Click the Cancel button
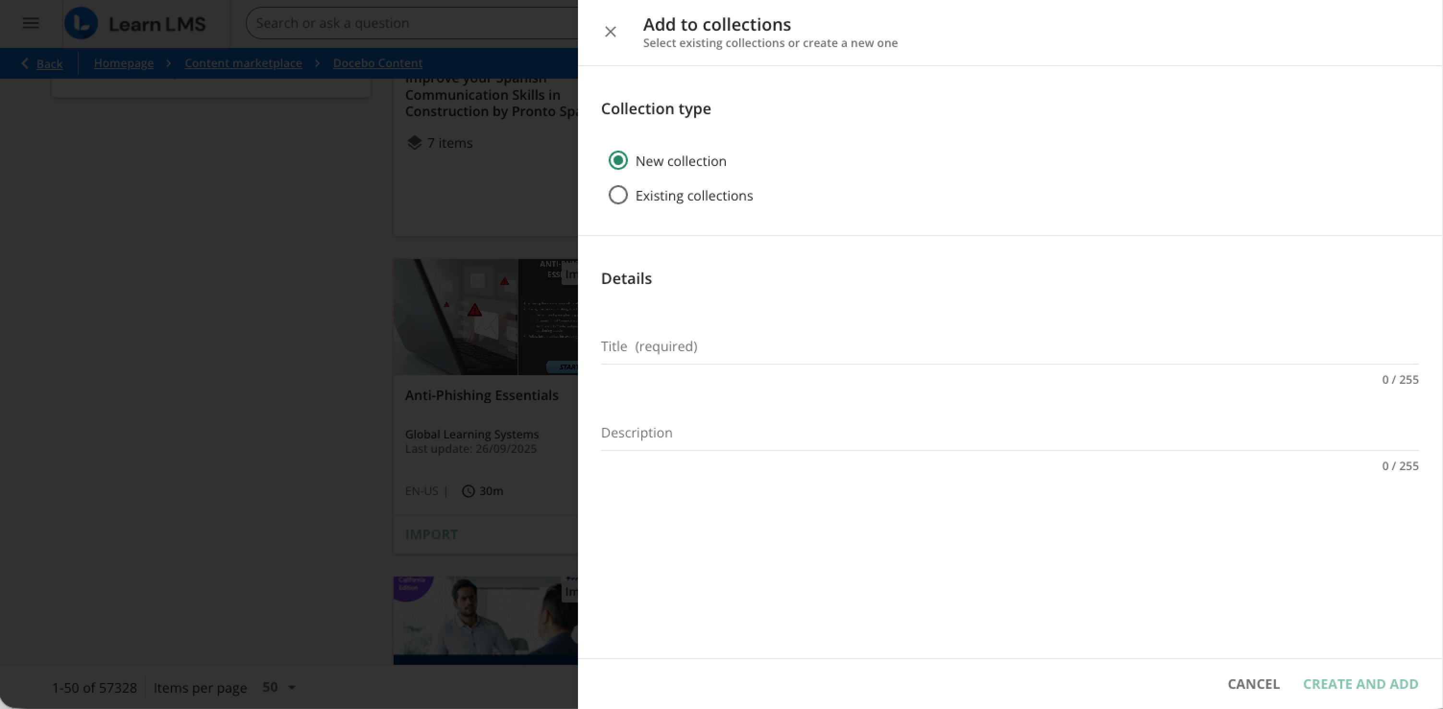The image size is (1443, 709). (x=1253, y=684)
